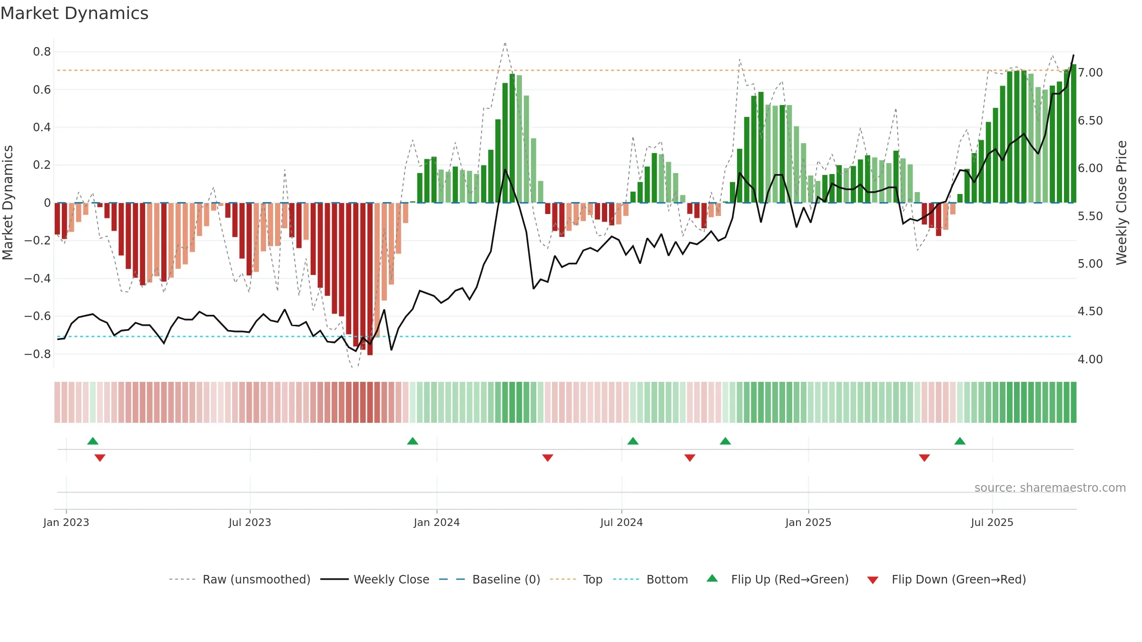Click the 5.50 right-axis price label
The width and height of the screenshot is (1142, 642).
(1090, 216)
